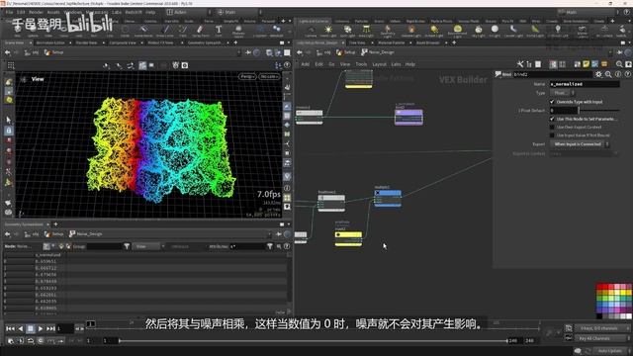Click the spreadsheet filter funnel icon
This screenshot has height=356, width=633.
pos(127,246)
